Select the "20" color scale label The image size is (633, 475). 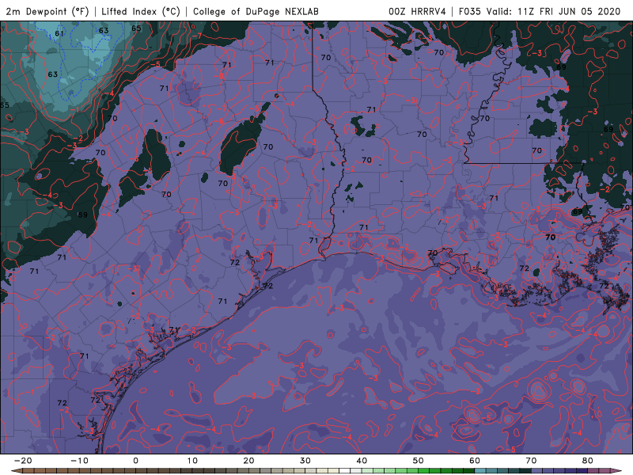coord(248,461)
